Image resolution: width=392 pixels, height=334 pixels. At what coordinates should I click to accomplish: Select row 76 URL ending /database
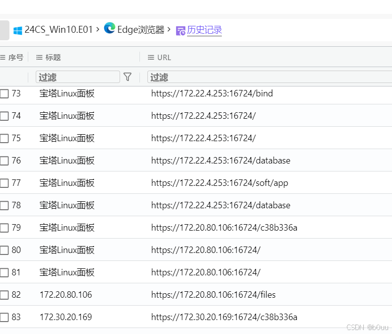click(221, 161)
